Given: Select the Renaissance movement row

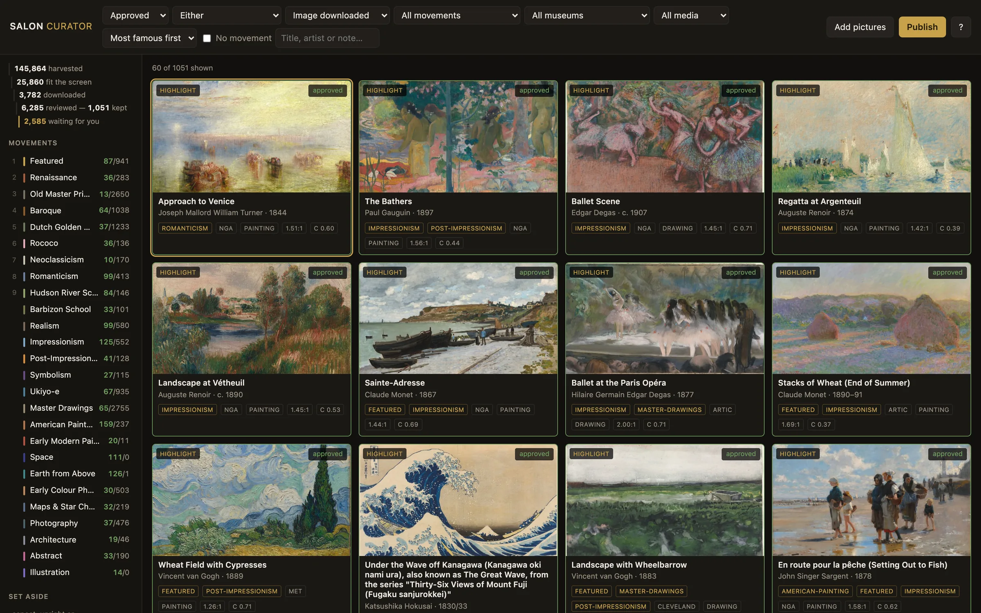Looking at the screenshot, I should click(x=70, y=177).
